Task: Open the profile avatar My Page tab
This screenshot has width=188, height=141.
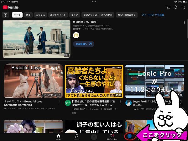Action: [x=129, y=136]
